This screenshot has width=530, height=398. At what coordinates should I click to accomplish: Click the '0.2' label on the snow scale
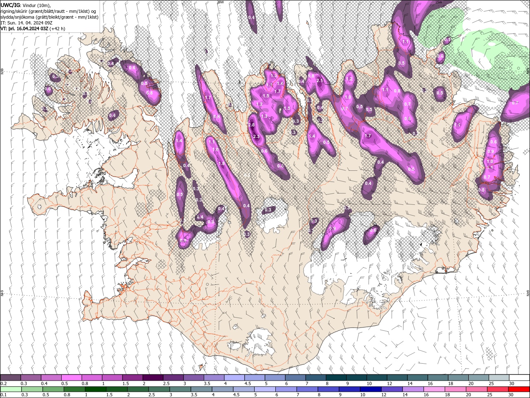coord(4,383)
